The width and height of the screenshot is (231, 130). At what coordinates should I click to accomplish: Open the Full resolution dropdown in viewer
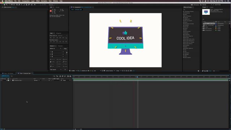(x=97, y=71)
